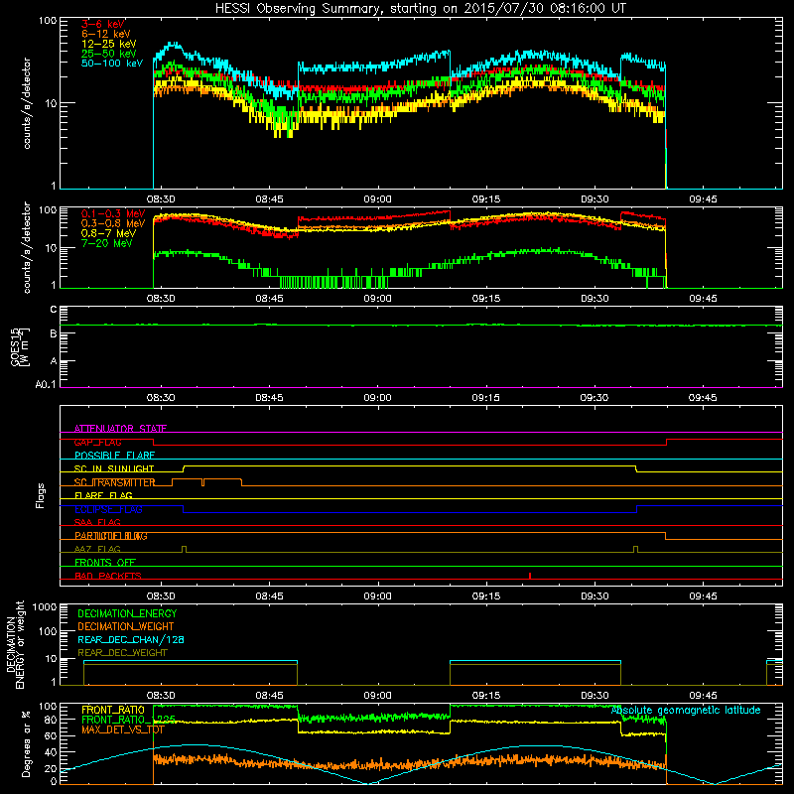The width and height of the screenshot is (794, 794).
Task: Click the 0.3-0.8 MeV legend entry
Action: click(113, 223)
